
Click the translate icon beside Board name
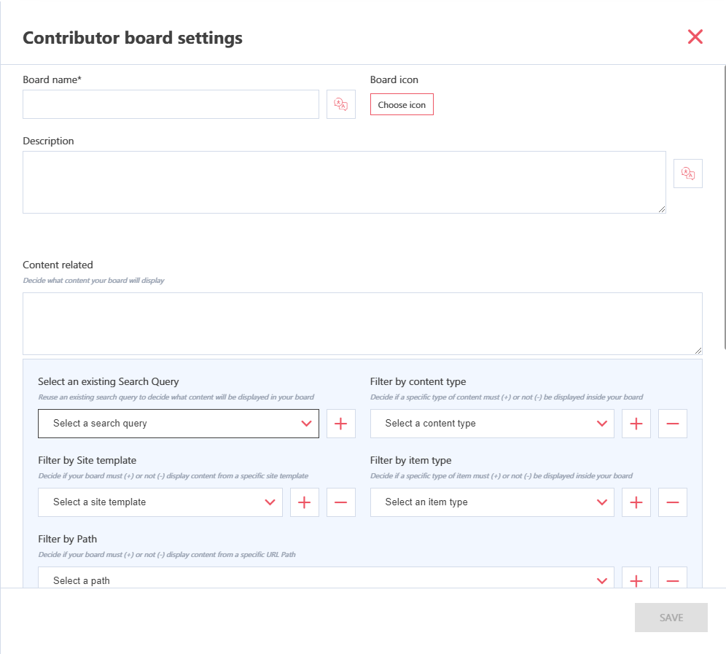(x=340, y=104)
